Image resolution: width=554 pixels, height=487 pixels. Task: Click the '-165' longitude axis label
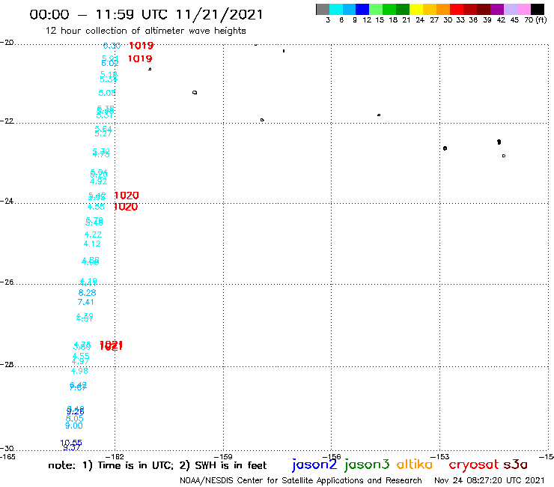[x=7, y=456]
